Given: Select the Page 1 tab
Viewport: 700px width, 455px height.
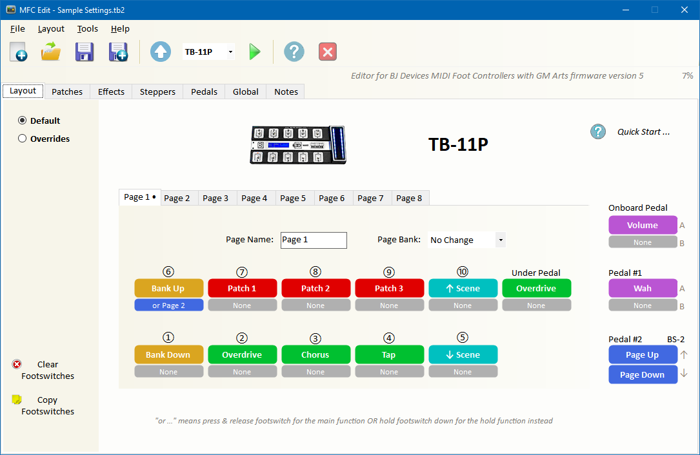Looking at the screenshot, I should point(140,197).
